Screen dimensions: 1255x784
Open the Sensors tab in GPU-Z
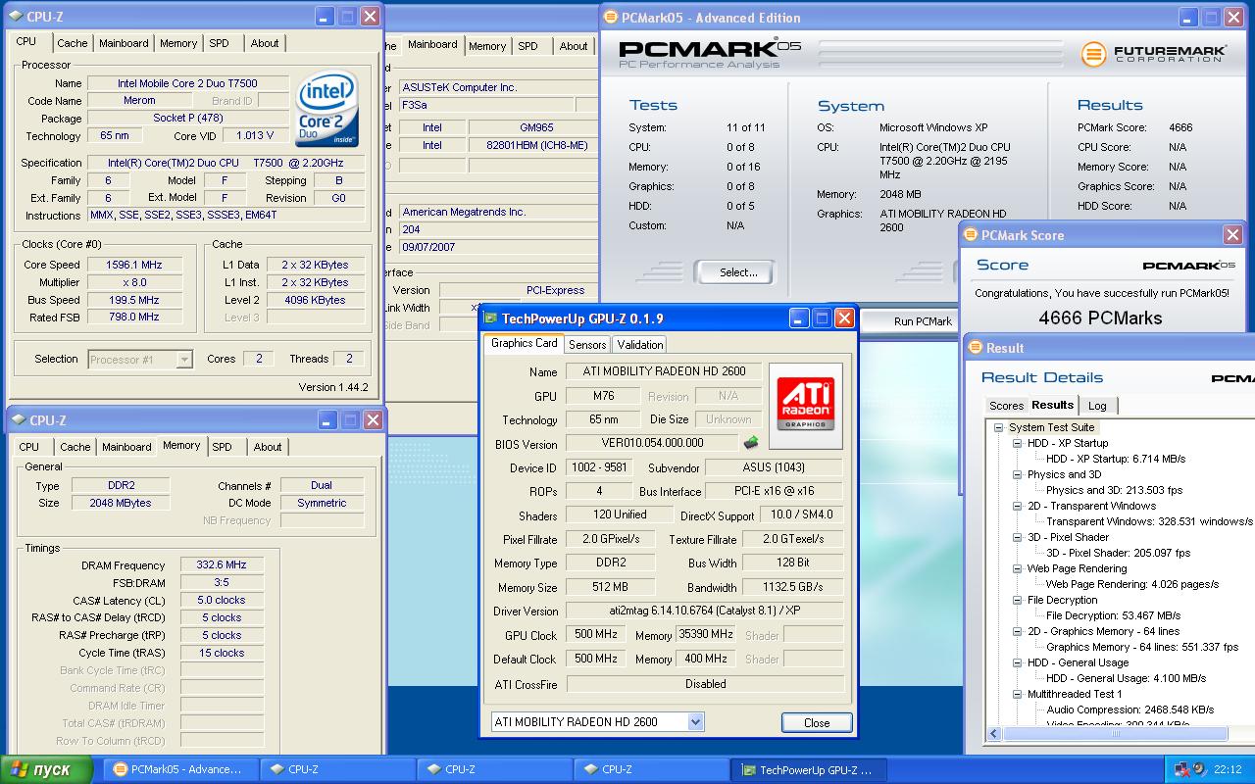587,345
